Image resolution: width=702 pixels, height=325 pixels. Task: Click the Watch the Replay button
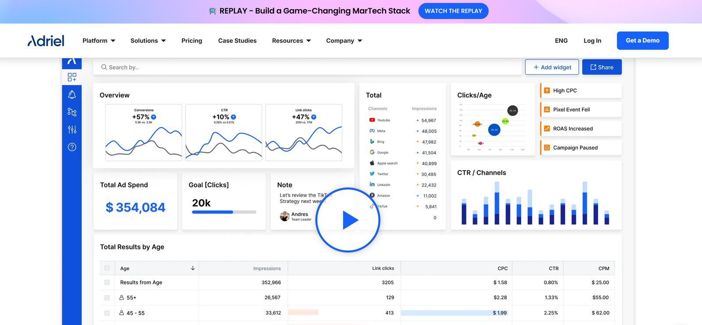pyautogui.click(x=453, y=11)
